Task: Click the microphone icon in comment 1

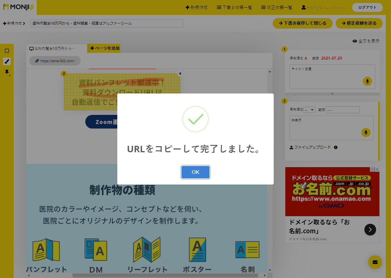Action: (x=367, y=81)
